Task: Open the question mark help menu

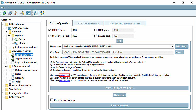Action: point(8,8)
